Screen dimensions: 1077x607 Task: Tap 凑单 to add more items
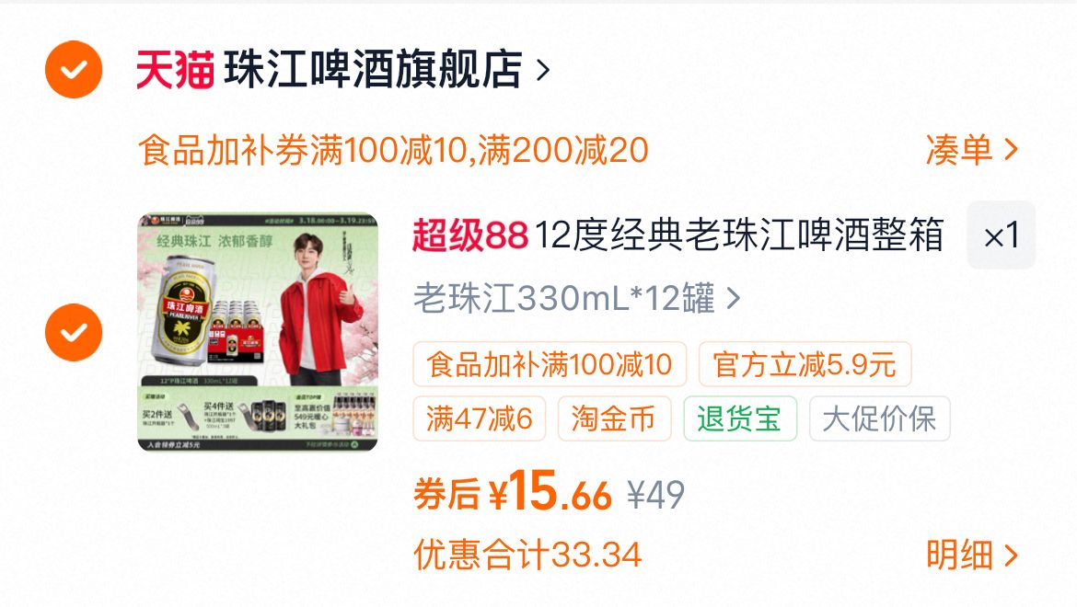971,150
